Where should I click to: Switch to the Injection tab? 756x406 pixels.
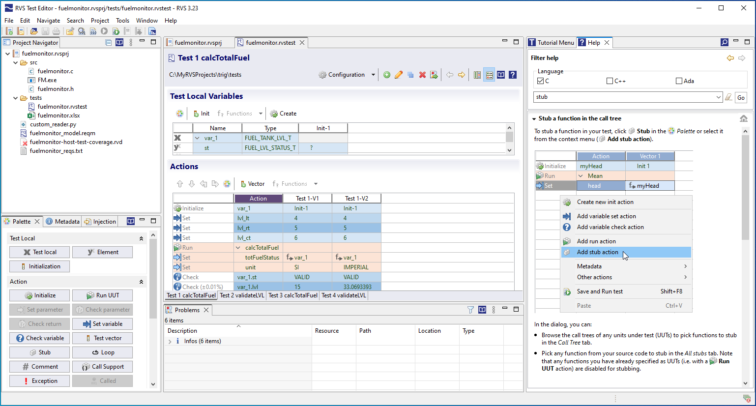pyautogui.click(x=100, y=222)
